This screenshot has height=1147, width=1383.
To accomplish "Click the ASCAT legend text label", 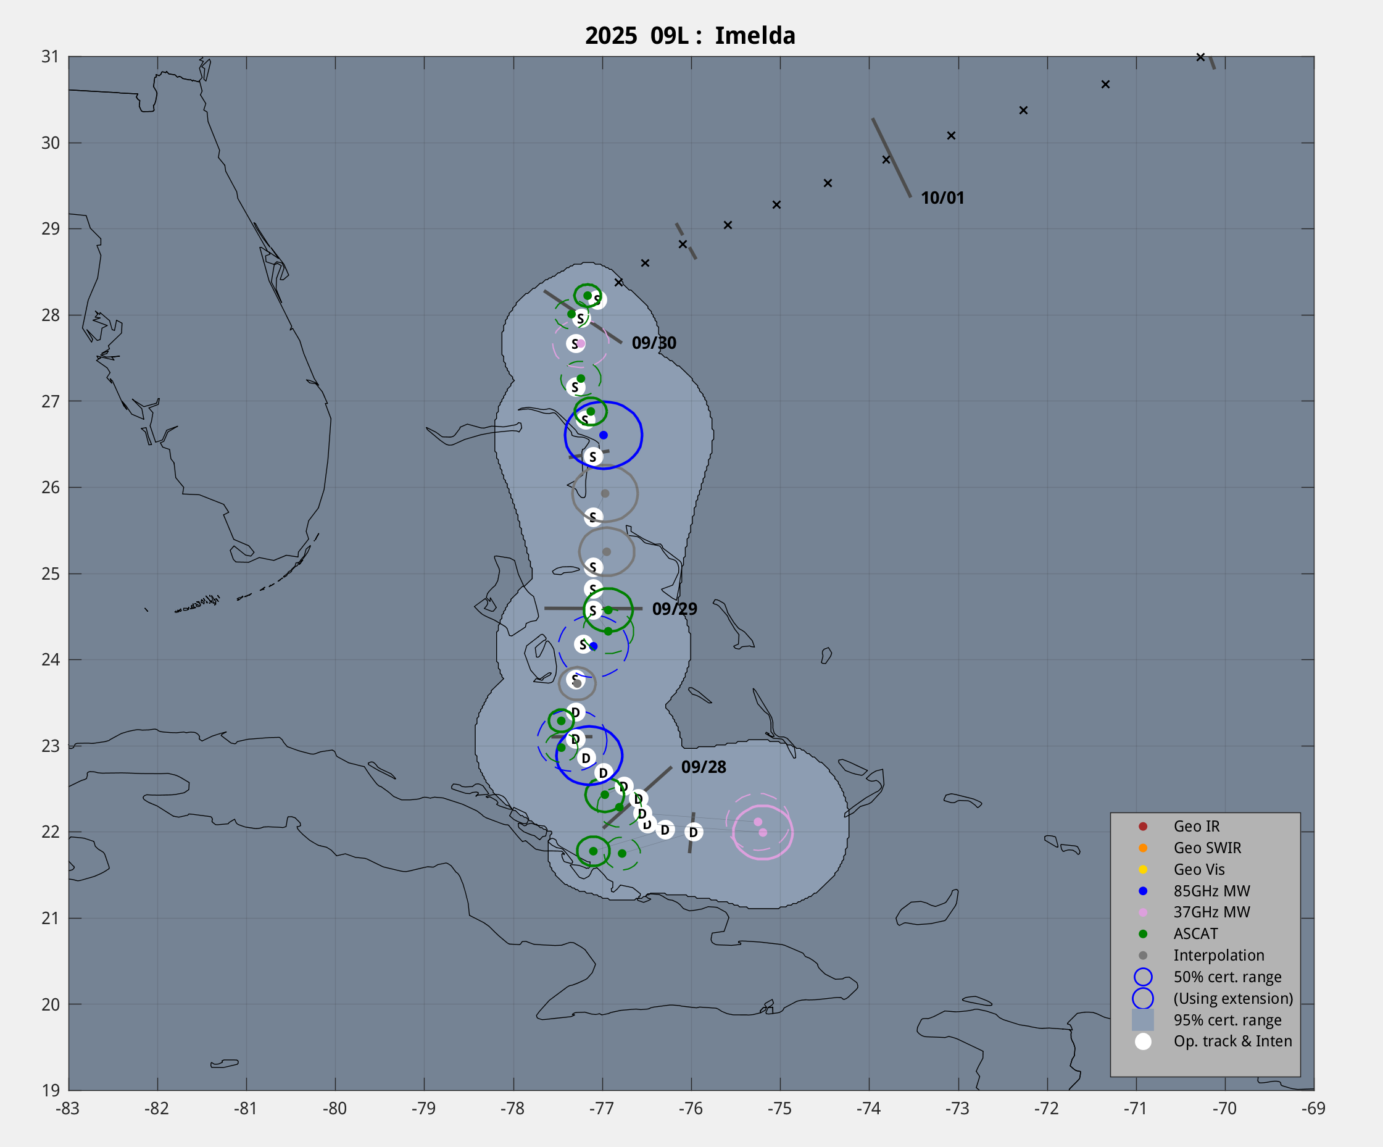I will click(x=1195, y=933).
